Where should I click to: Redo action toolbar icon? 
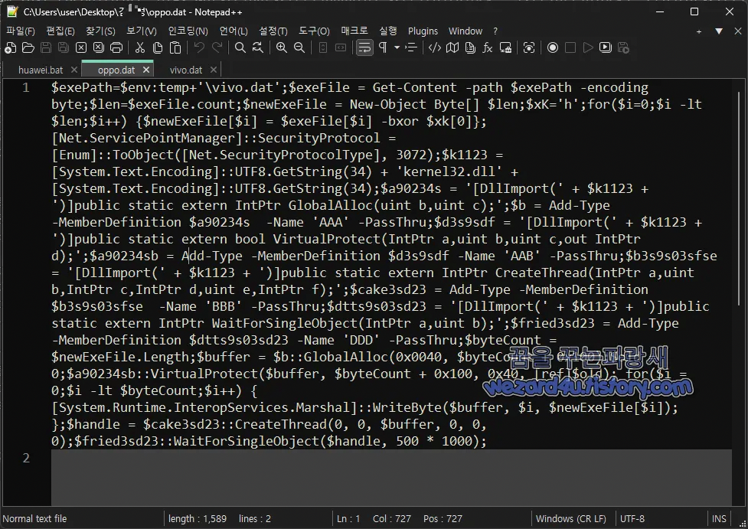[x=217, y=47]
